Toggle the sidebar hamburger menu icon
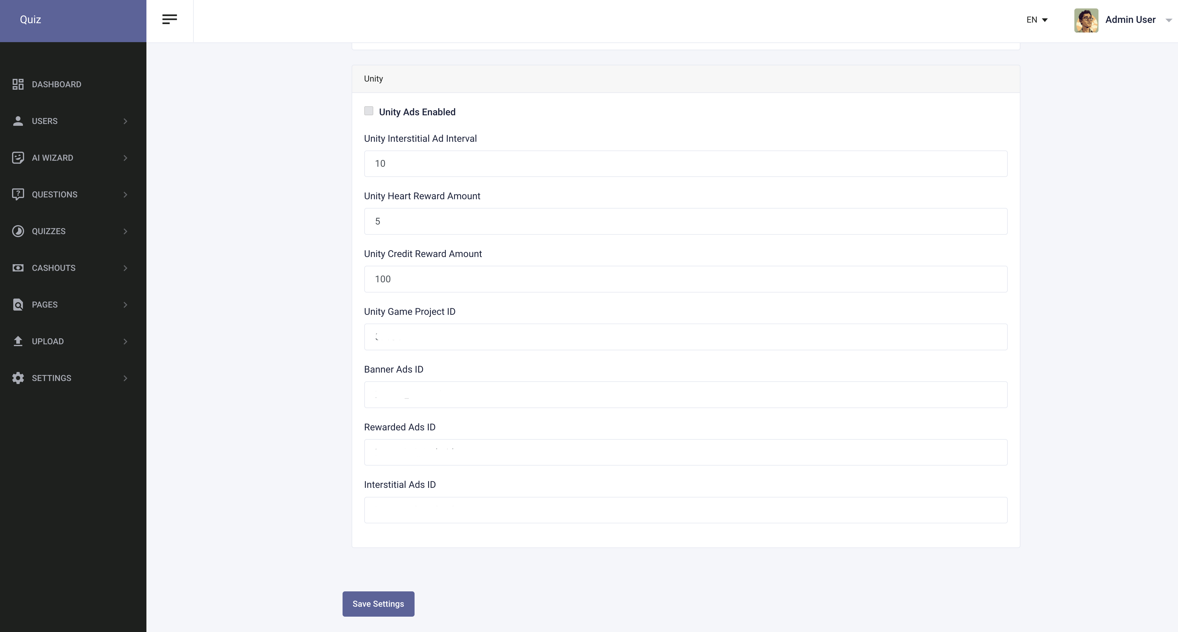 (170, 19)
